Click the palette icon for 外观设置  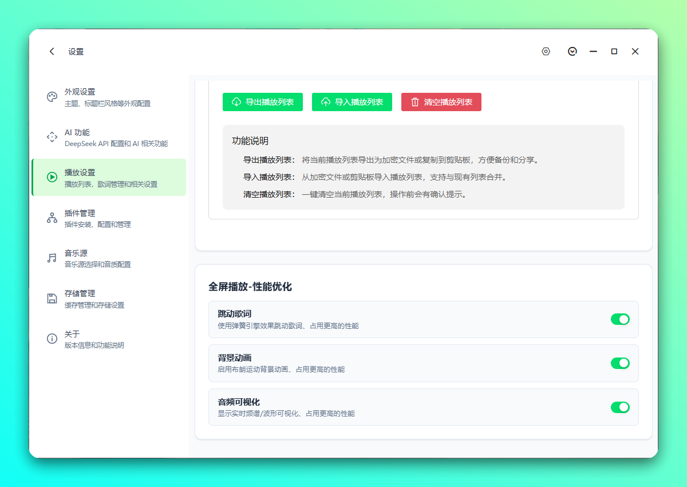point(52,97)
